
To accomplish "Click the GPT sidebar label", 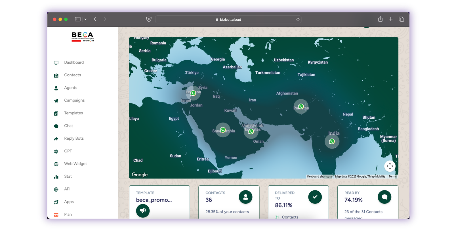I will coord(68,151).
